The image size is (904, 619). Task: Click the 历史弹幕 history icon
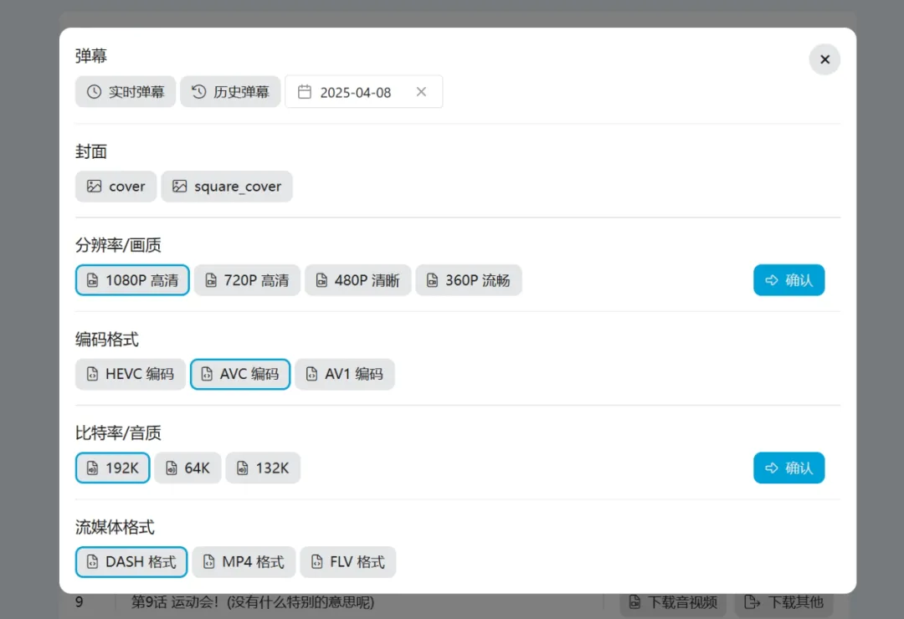(x=198, y=92)
